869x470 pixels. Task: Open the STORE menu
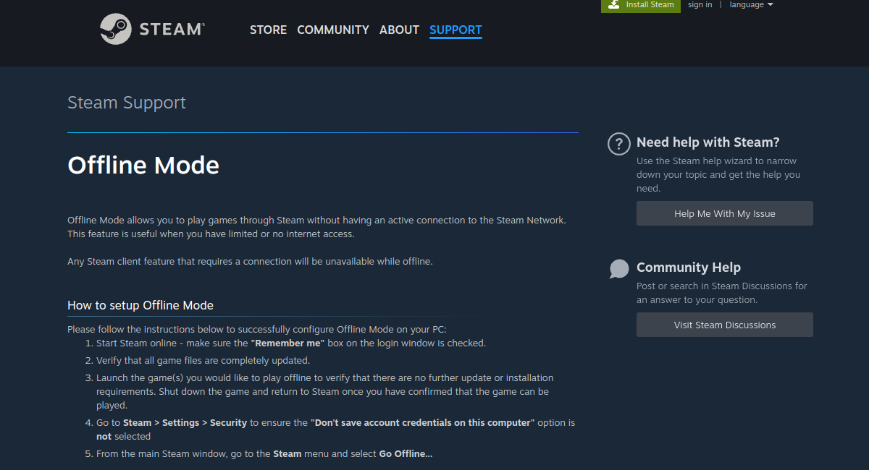tap(268, 30)
